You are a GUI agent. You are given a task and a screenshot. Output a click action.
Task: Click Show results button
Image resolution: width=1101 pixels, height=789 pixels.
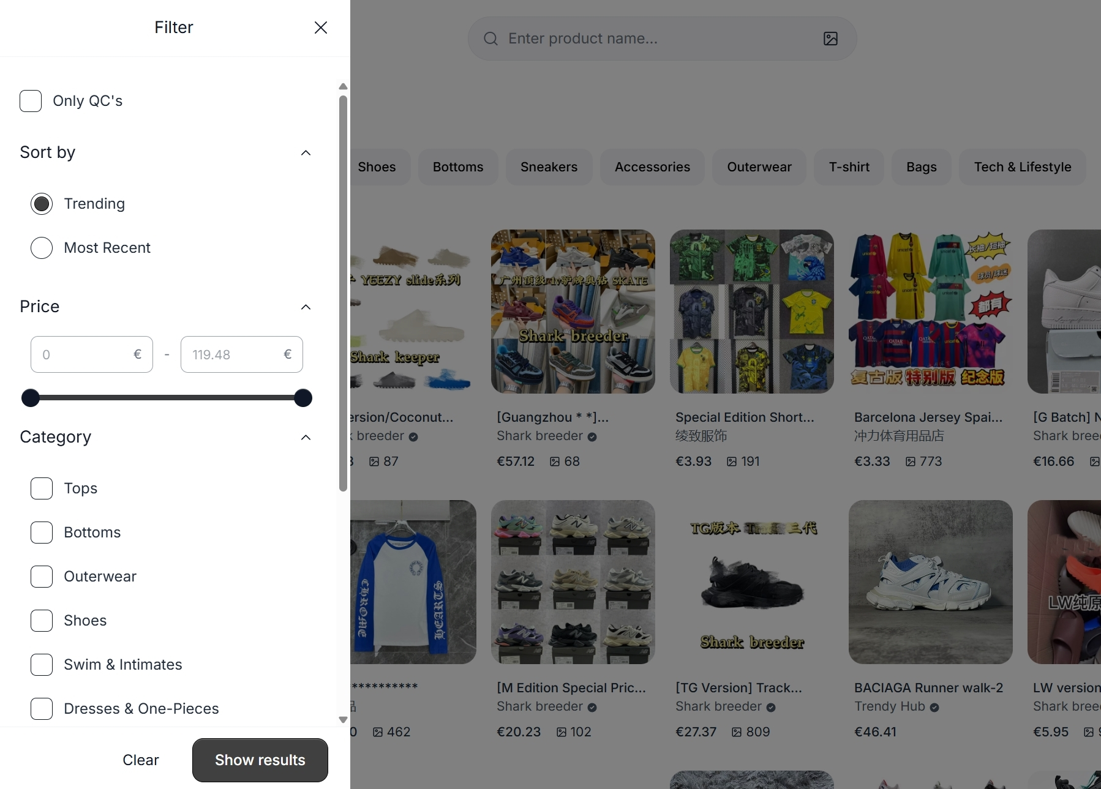260,760
